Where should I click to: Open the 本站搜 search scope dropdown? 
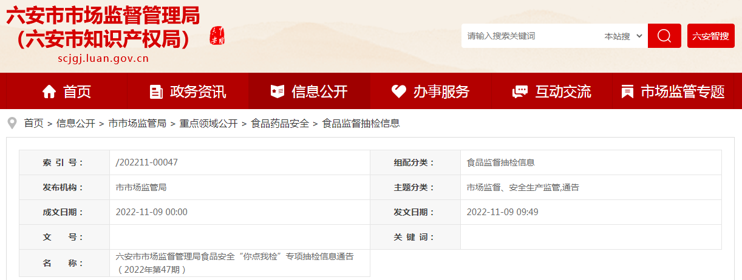623,36
